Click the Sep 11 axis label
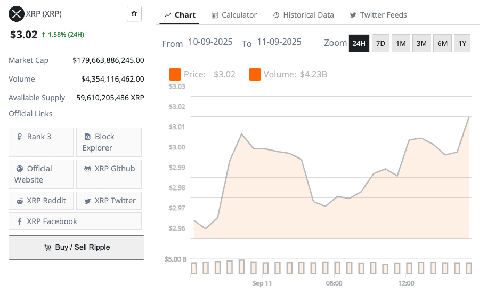Screen dimensions: 487x293 point(262,283)
